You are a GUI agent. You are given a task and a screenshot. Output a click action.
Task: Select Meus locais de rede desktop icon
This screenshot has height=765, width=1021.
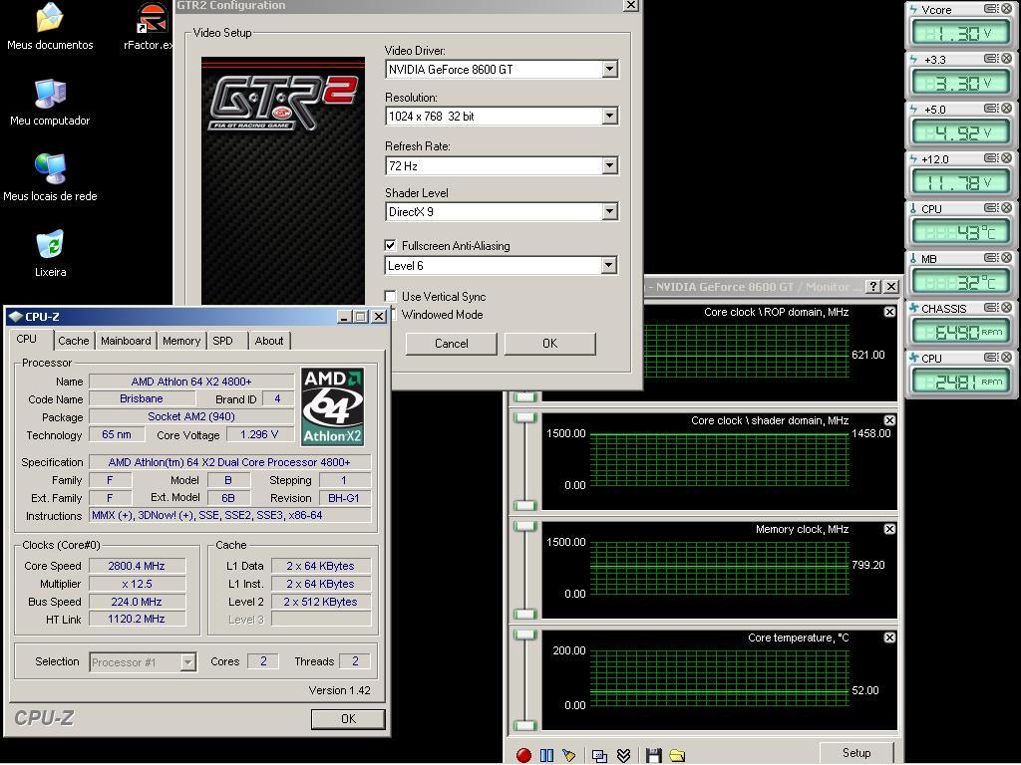[x=50, y=177]
